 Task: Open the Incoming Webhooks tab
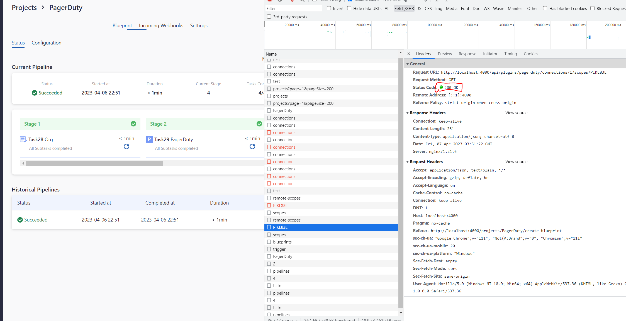161,26
